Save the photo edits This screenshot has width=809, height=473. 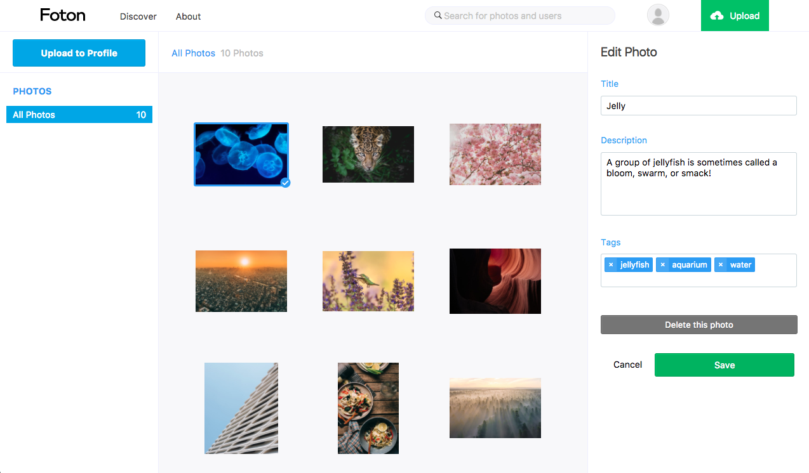click(x=724, y=365)
